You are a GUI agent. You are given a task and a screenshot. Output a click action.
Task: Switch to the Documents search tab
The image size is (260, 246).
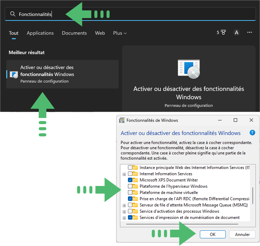(x=74, y=33)
